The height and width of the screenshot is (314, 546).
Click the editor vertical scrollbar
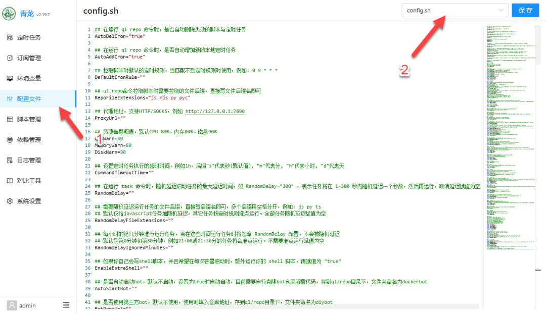tap(538, 44)
